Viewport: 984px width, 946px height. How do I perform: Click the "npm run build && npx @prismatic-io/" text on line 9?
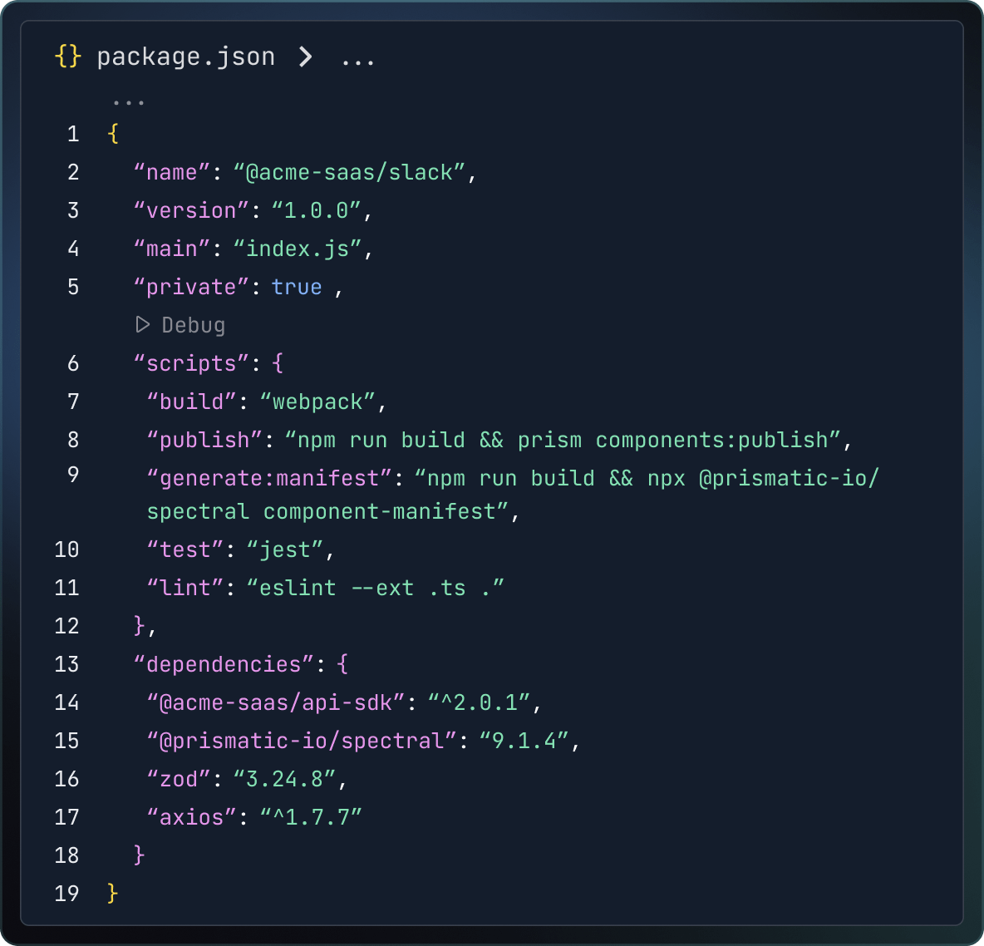[x=647, y=478]
